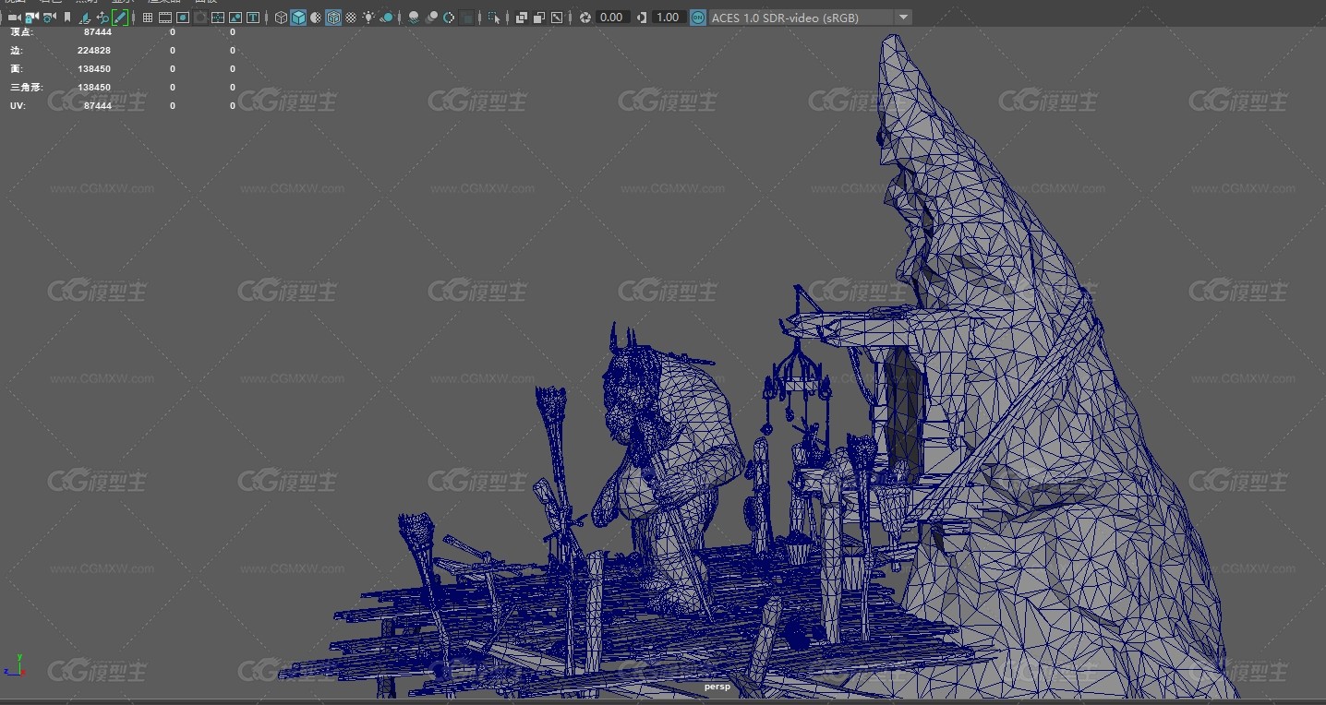Click the Isolate Select icon
1326x705 pixels.
tap(493, 18)
